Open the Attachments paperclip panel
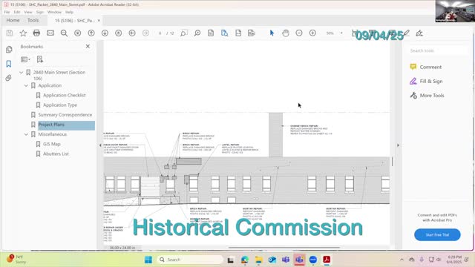 (x=8, y=78)
